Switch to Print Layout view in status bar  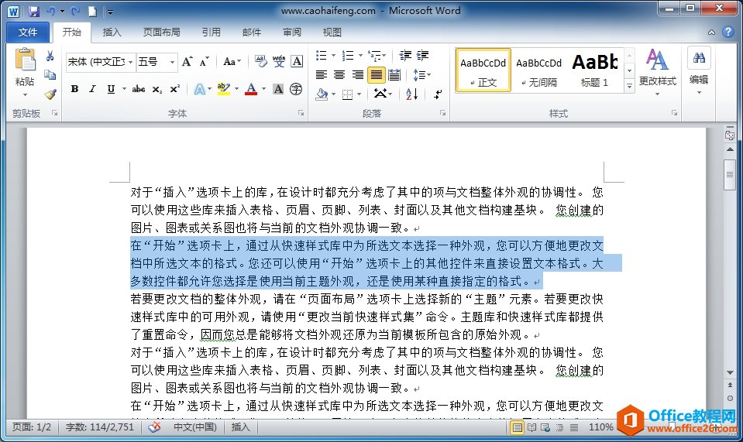point(517,427)
